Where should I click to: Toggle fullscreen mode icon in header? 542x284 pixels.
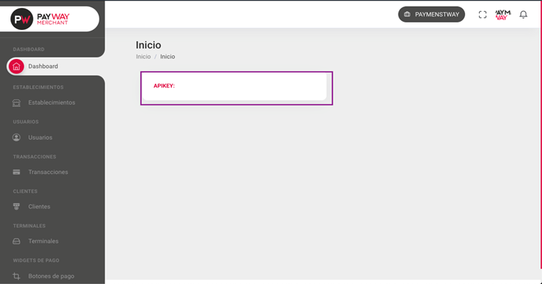(482, 14)
